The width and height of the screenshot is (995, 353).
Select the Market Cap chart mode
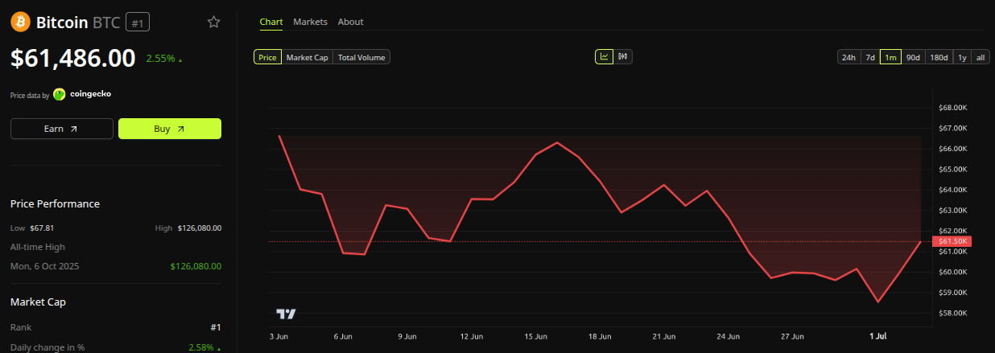point(307,57)
